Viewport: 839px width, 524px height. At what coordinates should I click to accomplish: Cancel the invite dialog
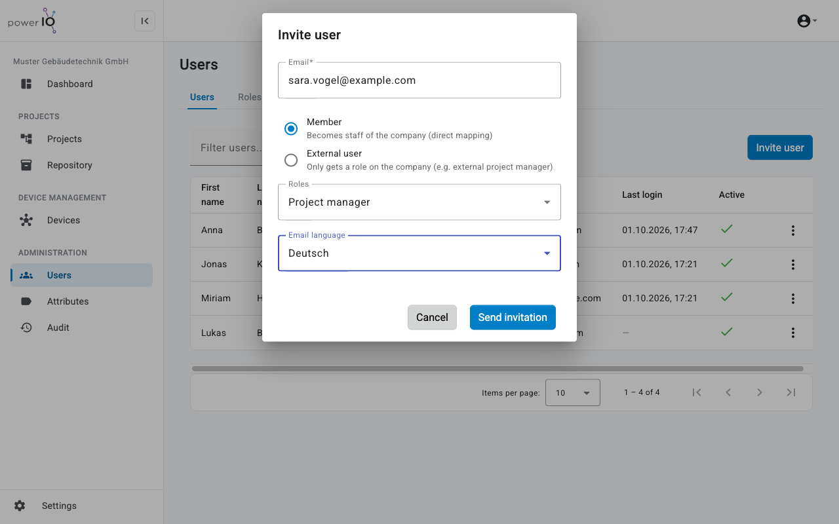click(432, 317)
